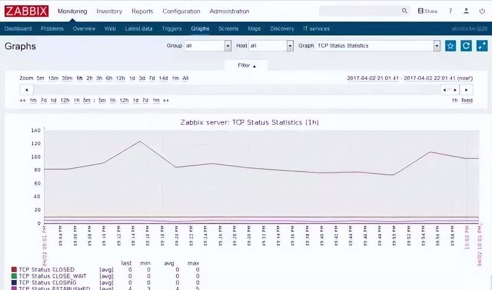This screenshot has height=290, width=492.
Task: Click the refresh graph icon
Action: coord(466,46)
